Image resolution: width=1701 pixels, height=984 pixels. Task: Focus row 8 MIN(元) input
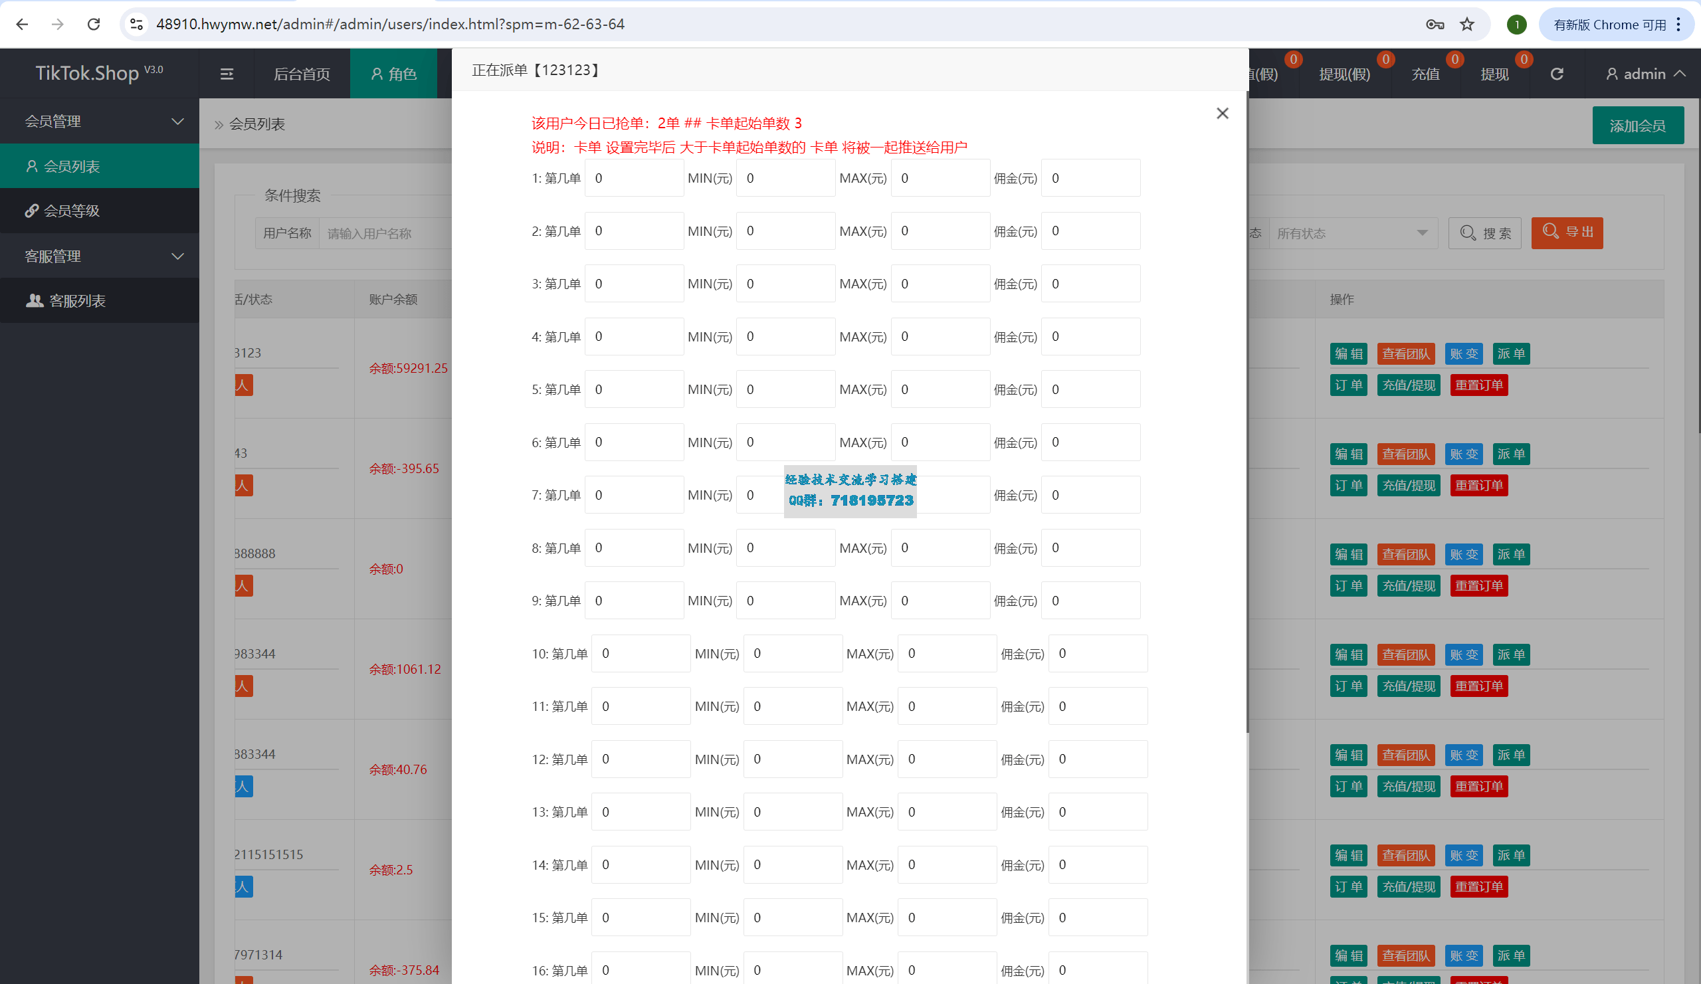point(785,547)
